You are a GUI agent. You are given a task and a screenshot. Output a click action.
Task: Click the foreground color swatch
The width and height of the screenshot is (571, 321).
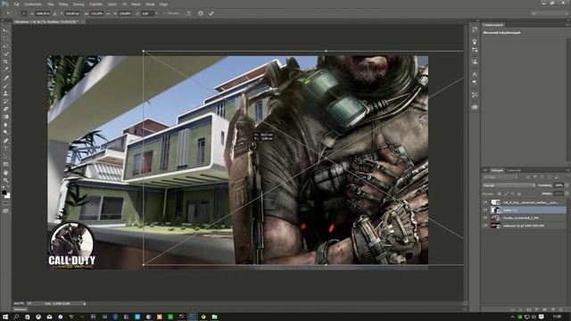coord(4,193)
